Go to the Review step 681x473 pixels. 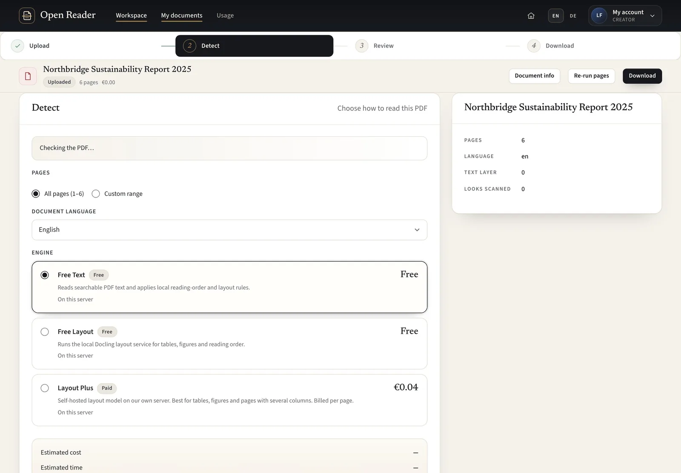tap(383, 46)
